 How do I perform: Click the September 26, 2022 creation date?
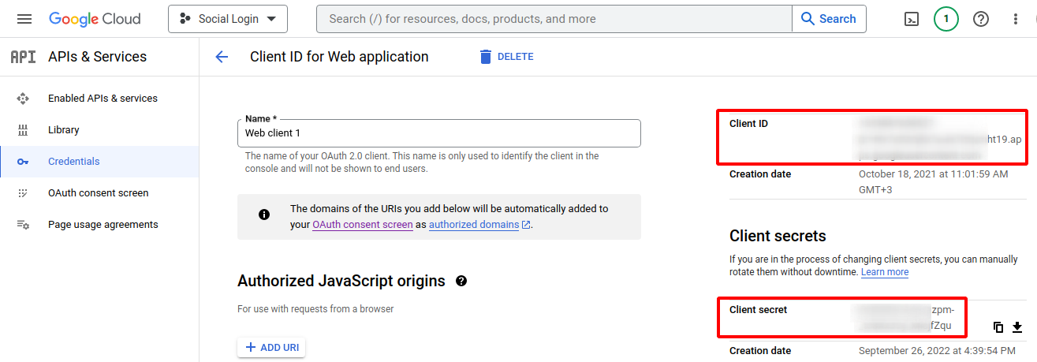(937, 351)
